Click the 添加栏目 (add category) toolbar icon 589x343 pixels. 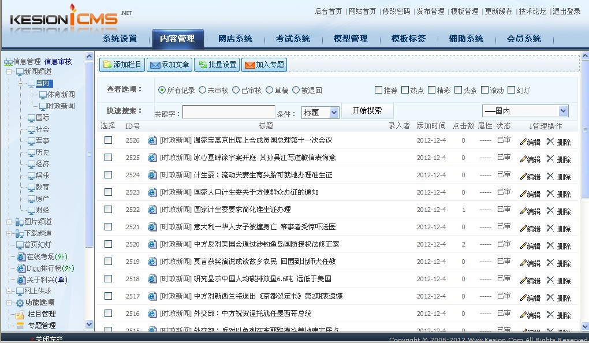[110, 65]
